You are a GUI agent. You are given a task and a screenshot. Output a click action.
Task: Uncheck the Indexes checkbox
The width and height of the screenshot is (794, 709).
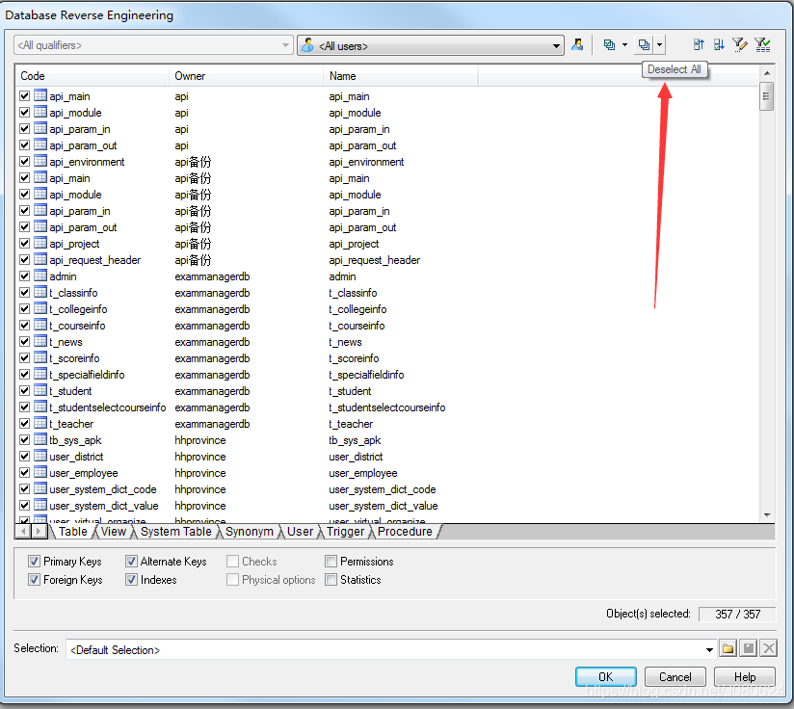pos(131,579)
